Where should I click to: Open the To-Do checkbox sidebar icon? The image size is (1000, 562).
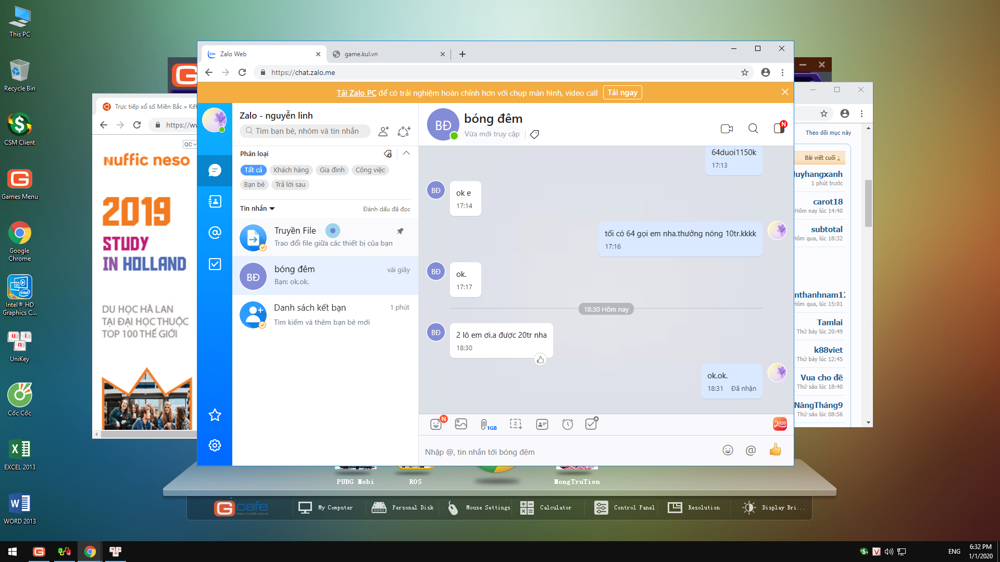(215, 264)
